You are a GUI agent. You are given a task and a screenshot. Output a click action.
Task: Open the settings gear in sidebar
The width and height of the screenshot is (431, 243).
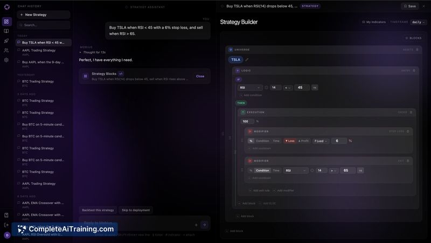click(6, 60)
